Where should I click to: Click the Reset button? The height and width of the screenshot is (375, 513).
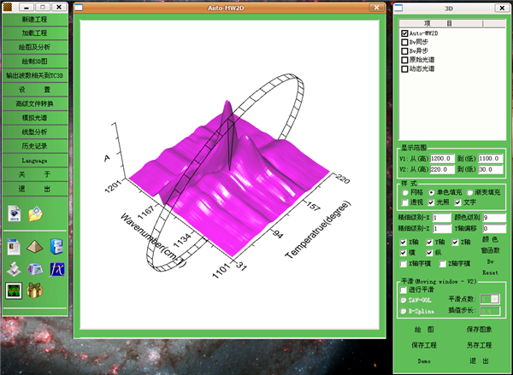tap(490, 272)
